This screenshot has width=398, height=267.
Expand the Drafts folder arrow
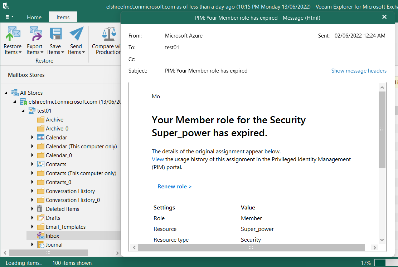coord(32,218)
